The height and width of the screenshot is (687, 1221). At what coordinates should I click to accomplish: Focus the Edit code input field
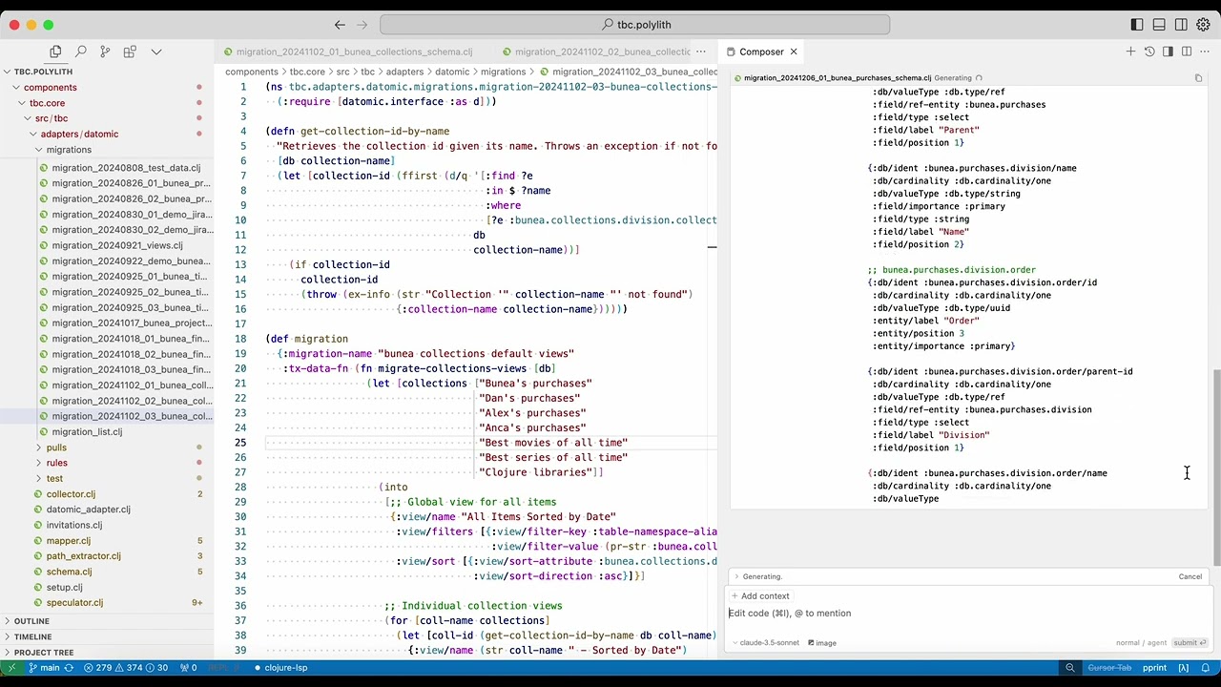968,614
